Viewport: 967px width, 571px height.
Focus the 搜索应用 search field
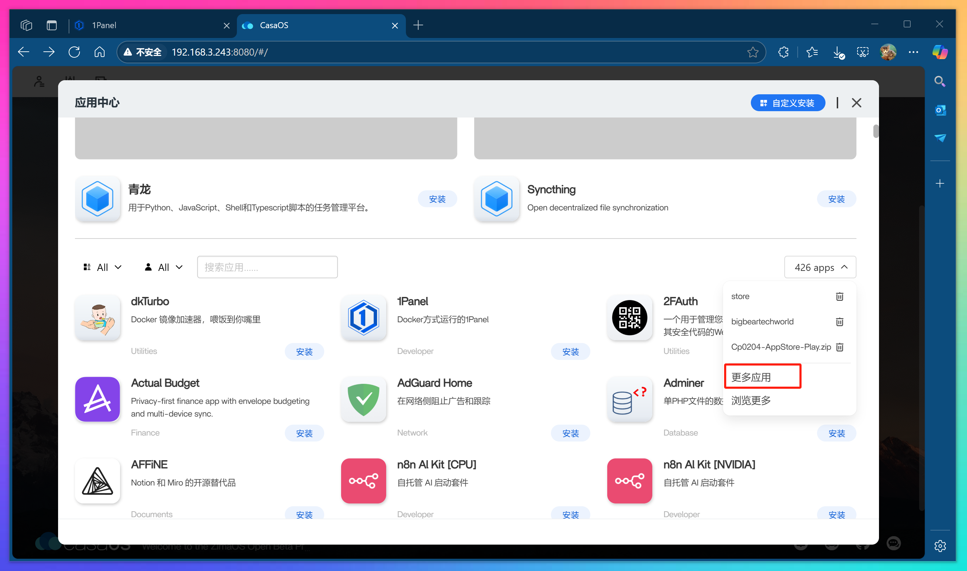(267, 267)
